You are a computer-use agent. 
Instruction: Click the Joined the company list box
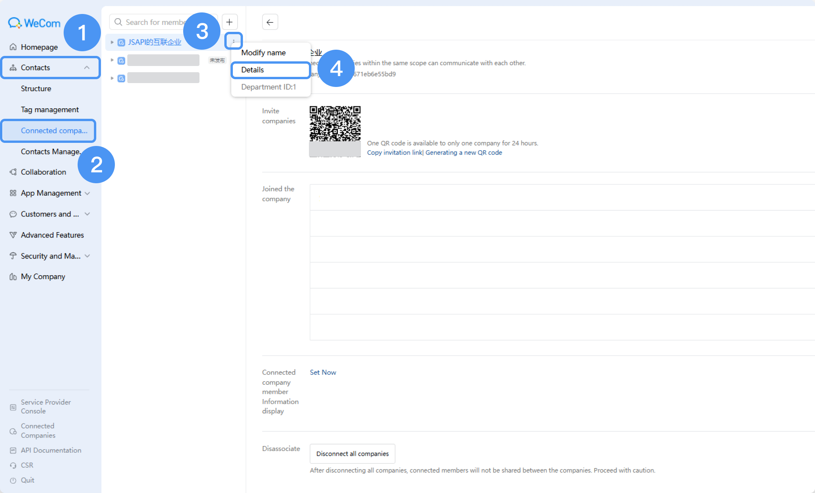(x=562, y=262)
